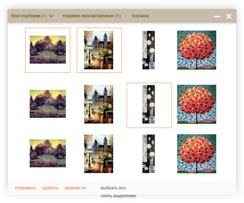Minimize the collections panel with dash icon
244x203 pixels.
click(217, 16)
